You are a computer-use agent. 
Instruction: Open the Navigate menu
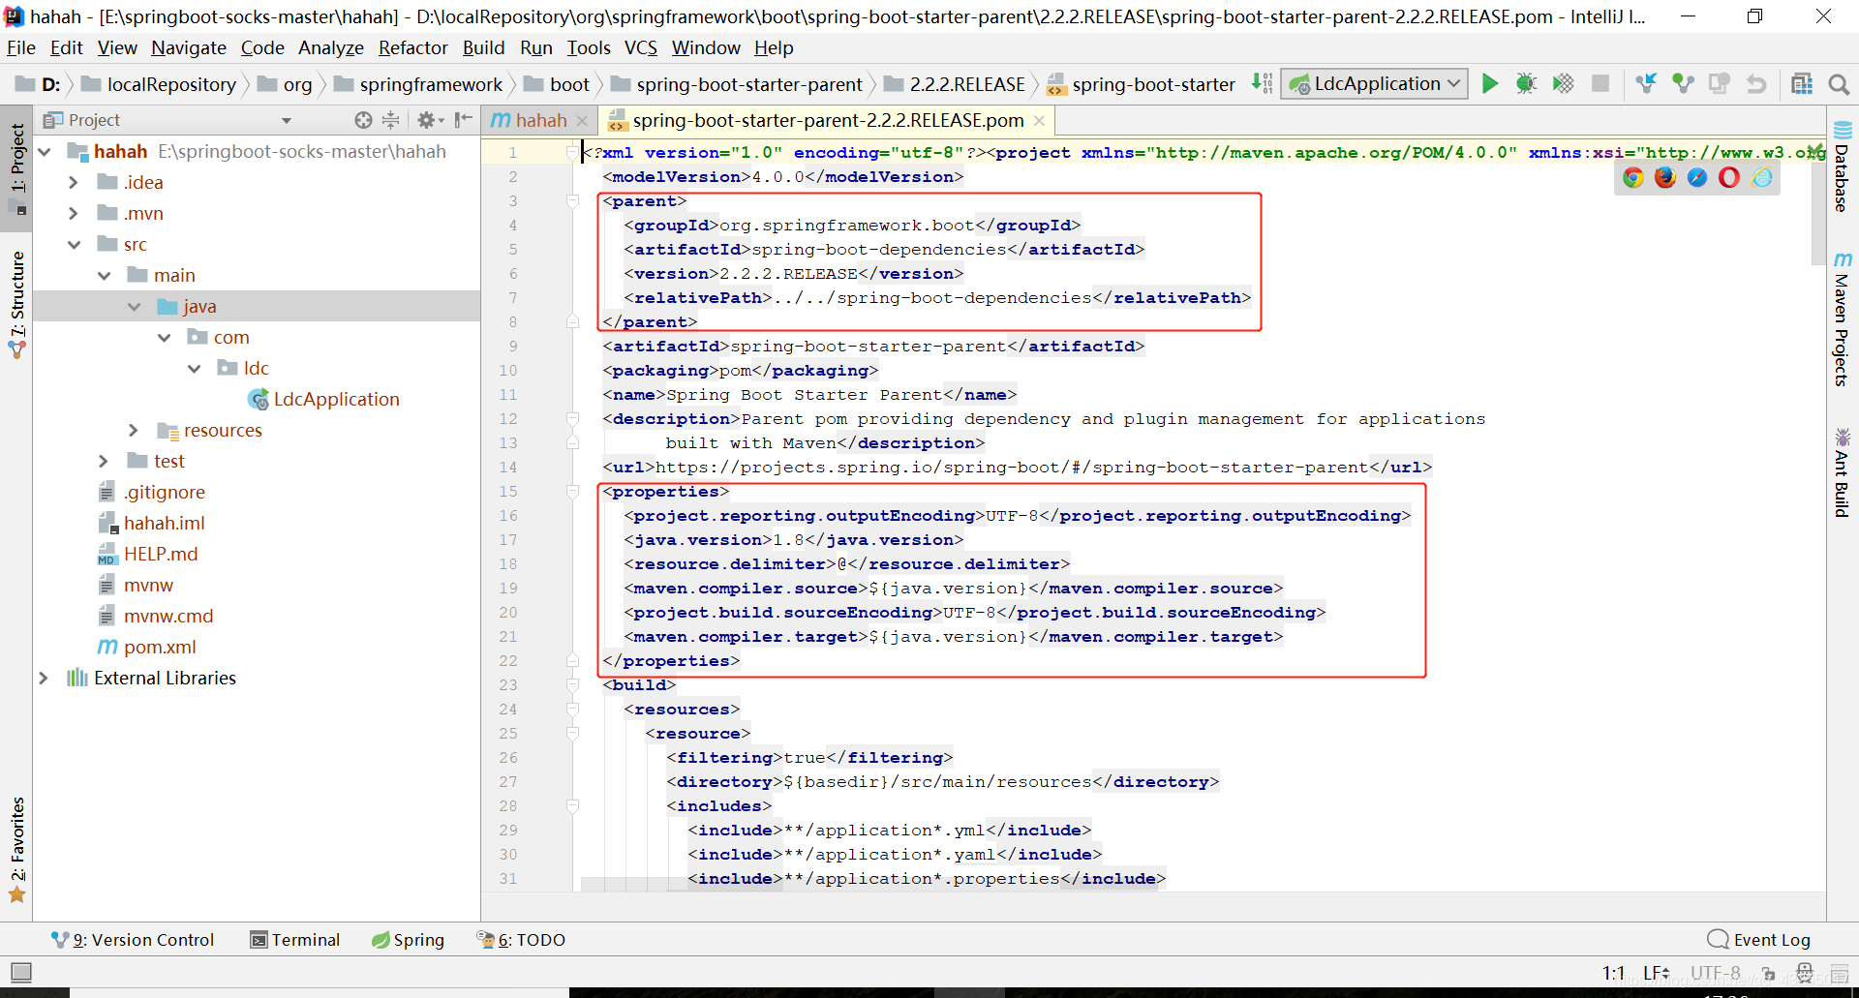pyautogui.click(x=189, y=47)
